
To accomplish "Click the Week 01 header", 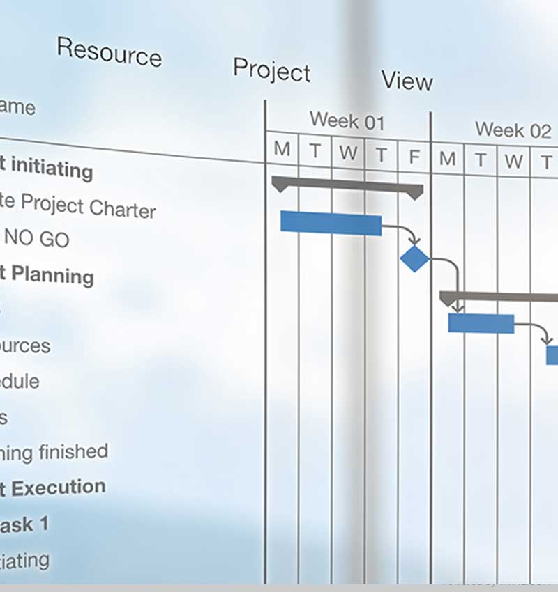I will [347, 120].
